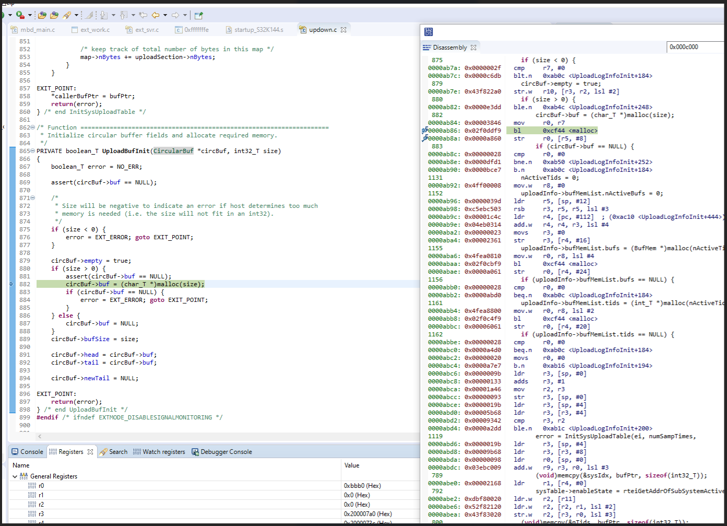Click the highlighter pen icon in the toolbar

tap(66, 15)
